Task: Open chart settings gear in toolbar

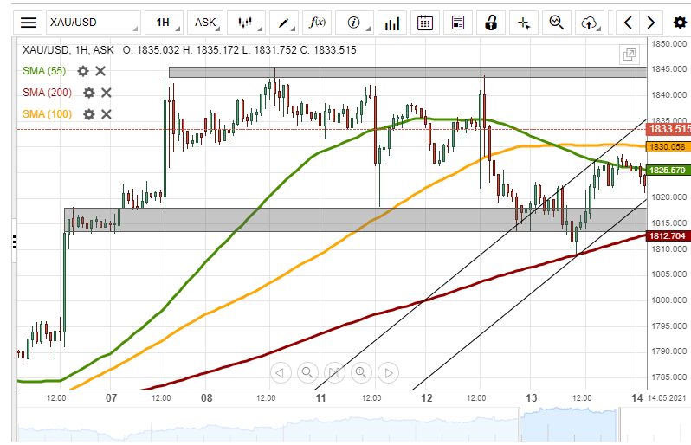Action: [680, 23]
